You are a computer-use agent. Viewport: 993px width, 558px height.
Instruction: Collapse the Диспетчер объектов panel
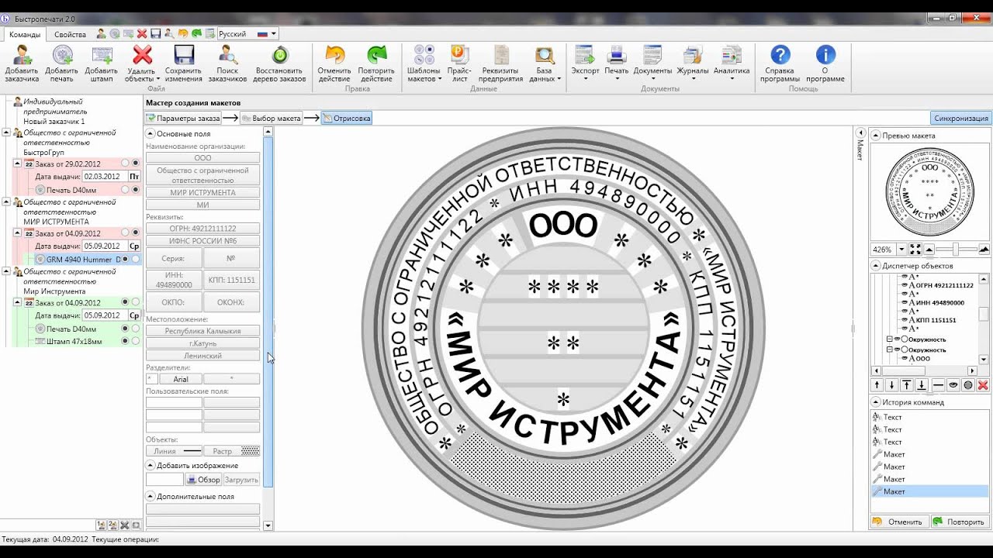(876, 266)
